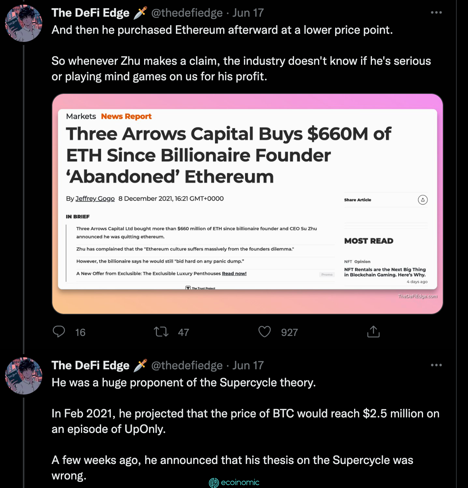Retweet the first tweet about Ethereum purchase
The height and width of the screenshot is (488, 468).
[161, 332]
